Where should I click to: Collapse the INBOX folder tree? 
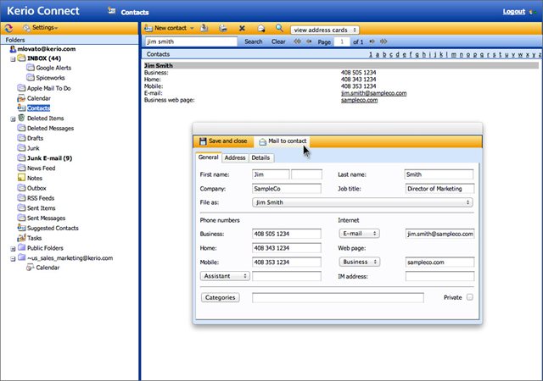(x=13, y=59)
